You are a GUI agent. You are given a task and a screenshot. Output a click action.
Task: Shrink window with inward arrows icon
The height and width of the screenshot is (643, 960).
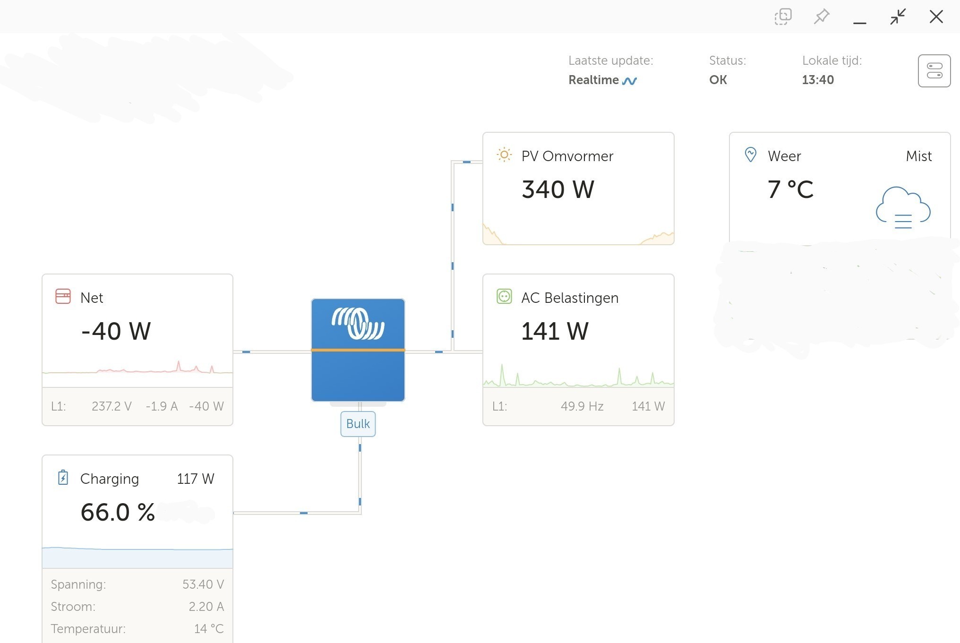[x=898, y=17]
